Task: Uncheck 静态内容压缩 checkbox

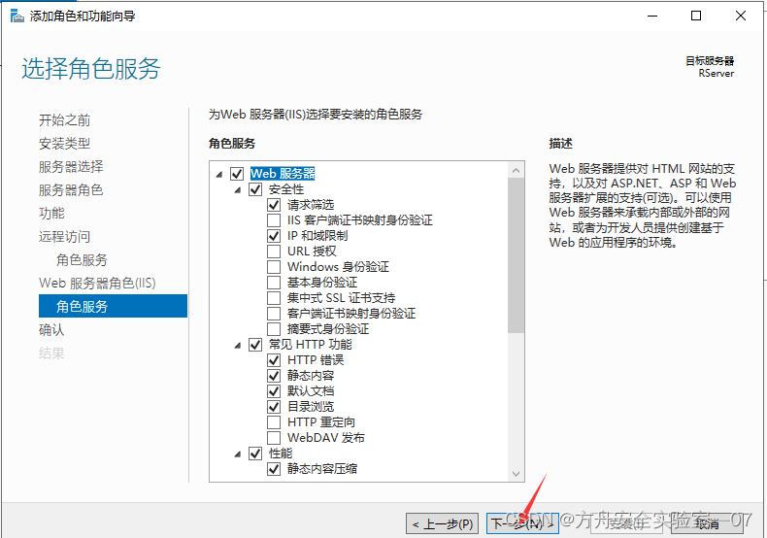Action: point(274,469)
